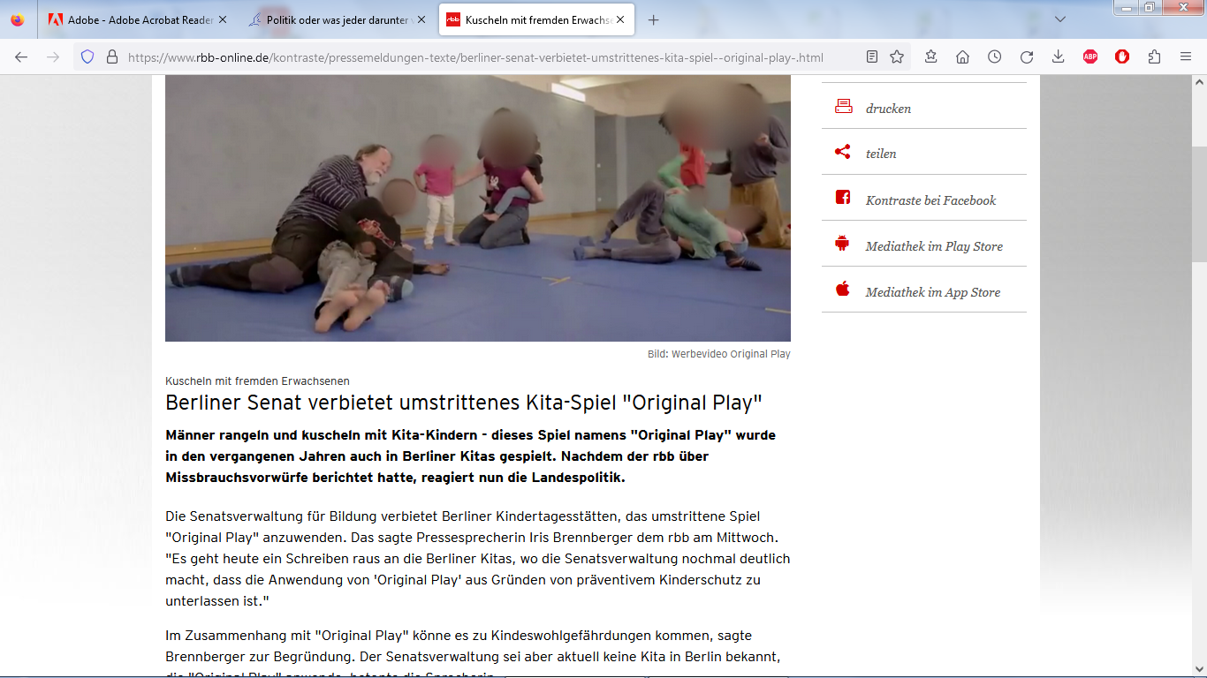Expand the list all tabs chevron

point(1059,19)
